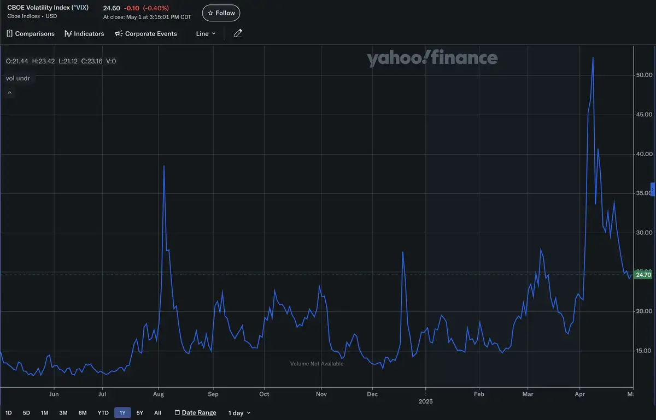Click the 2025 year label on the axis
656x420 pixels.
pos(426,401)
